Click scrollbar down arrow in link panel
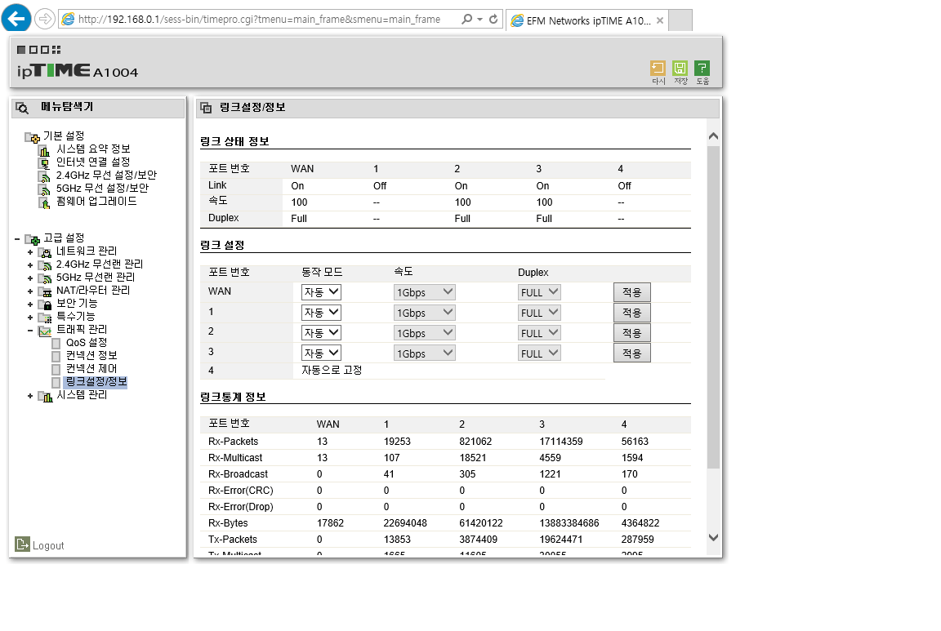This screenshot has height=631, width=941. pos(713,537)
